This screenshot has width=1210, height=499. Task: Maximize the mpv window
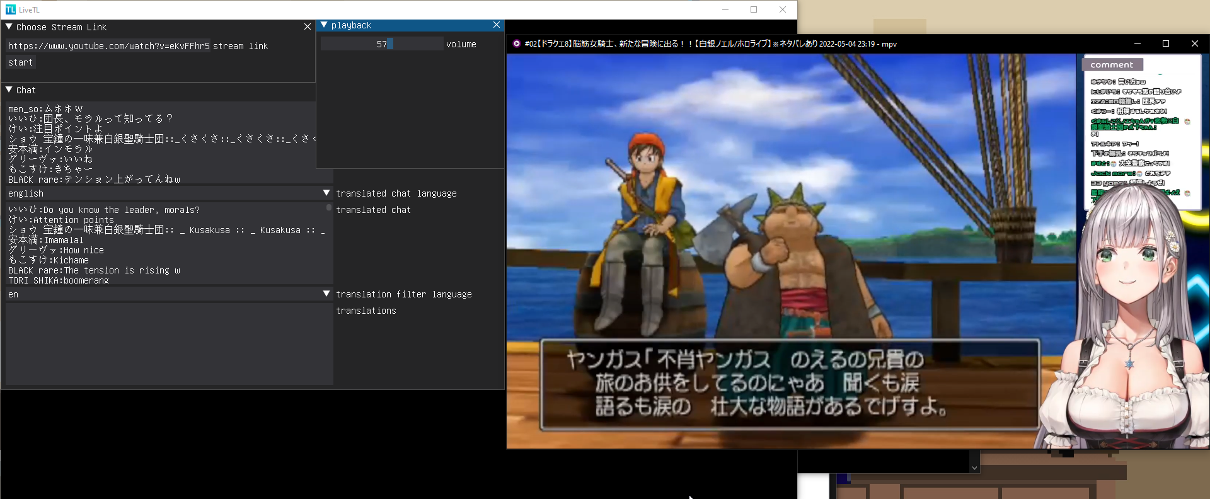pyautogui.click(x=1166, y=44)
